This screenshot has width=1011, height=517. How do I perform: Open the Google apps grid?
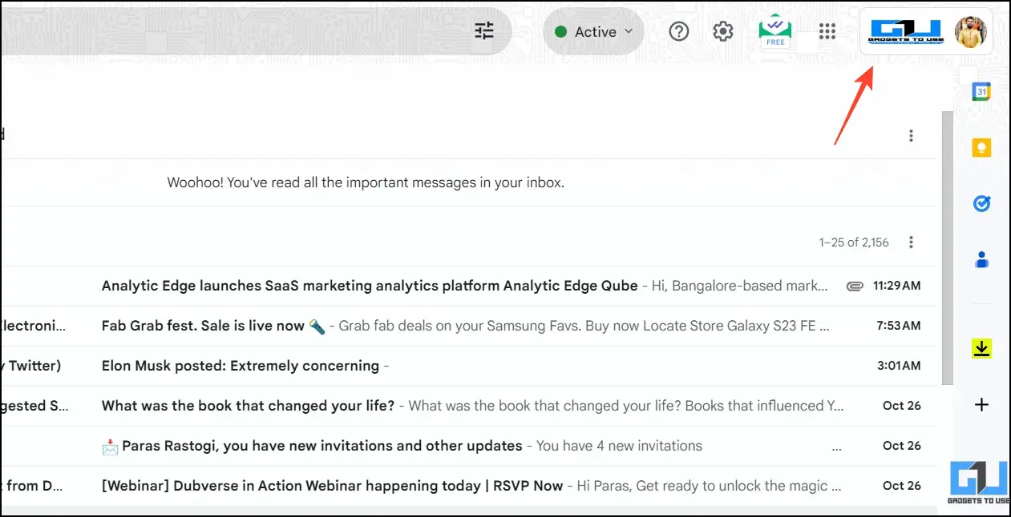click(x=827, y=31)
